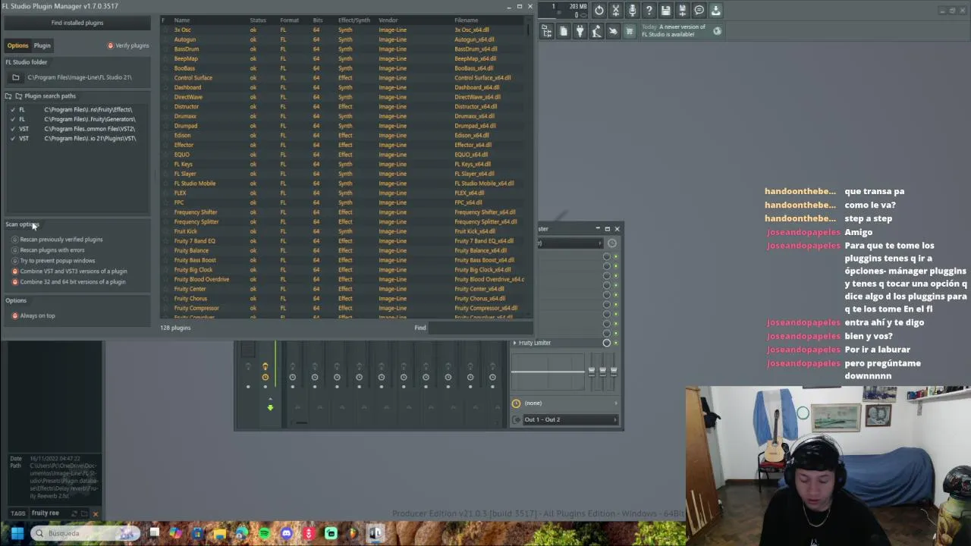The height and width of the screenshot is (546, 971).
Task: Open the browser/plugin tree icon in second toolbar row
Action: [546, 31]
